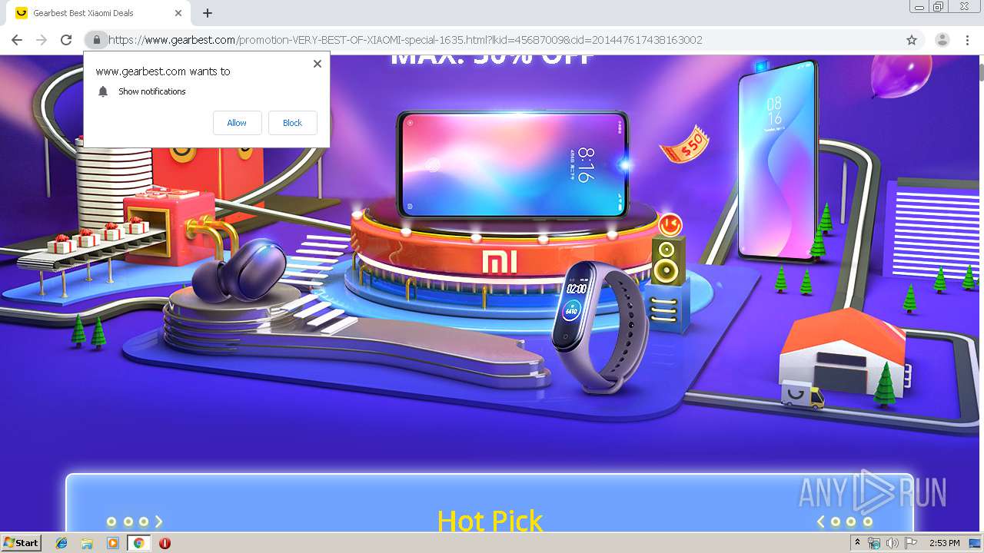Image resolution: width=984 pixels, height=553 pixels.
Task: Click the Hot Pick heading
Action: [x=490, y=521]
